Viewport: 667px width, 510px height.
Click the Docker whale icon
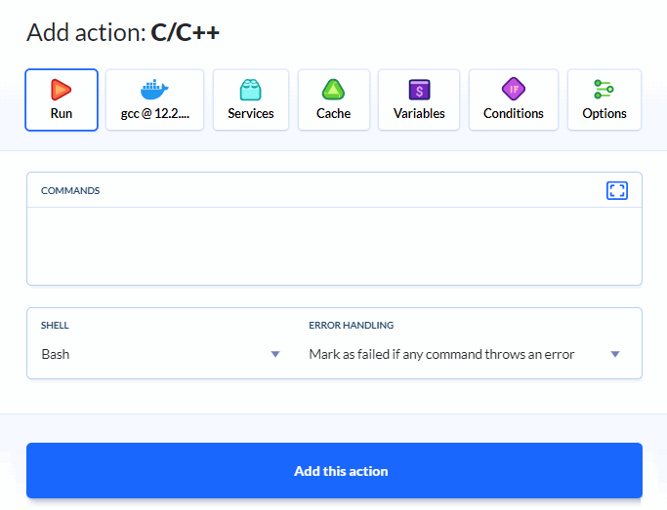tap(154, 90)
